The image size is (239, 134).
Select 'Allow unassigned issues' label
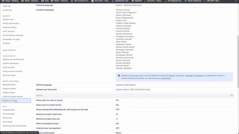pyautogui.click(x=47, y=124)
